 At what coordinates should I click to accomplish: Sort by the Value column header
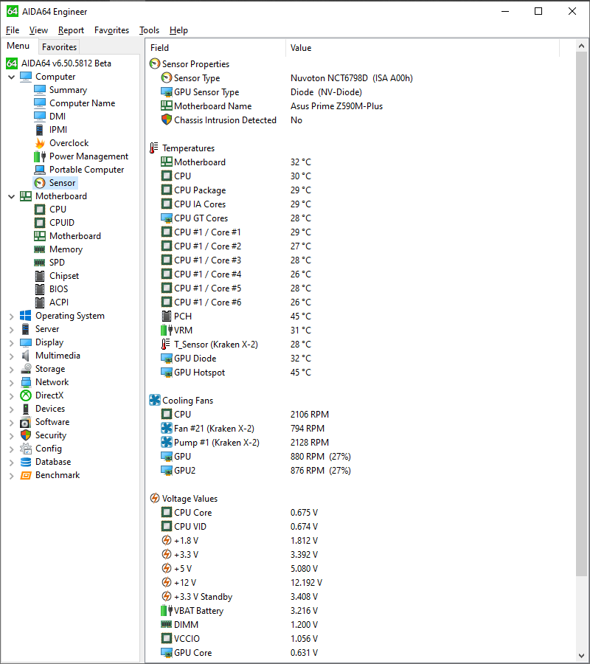coord(423,48)
